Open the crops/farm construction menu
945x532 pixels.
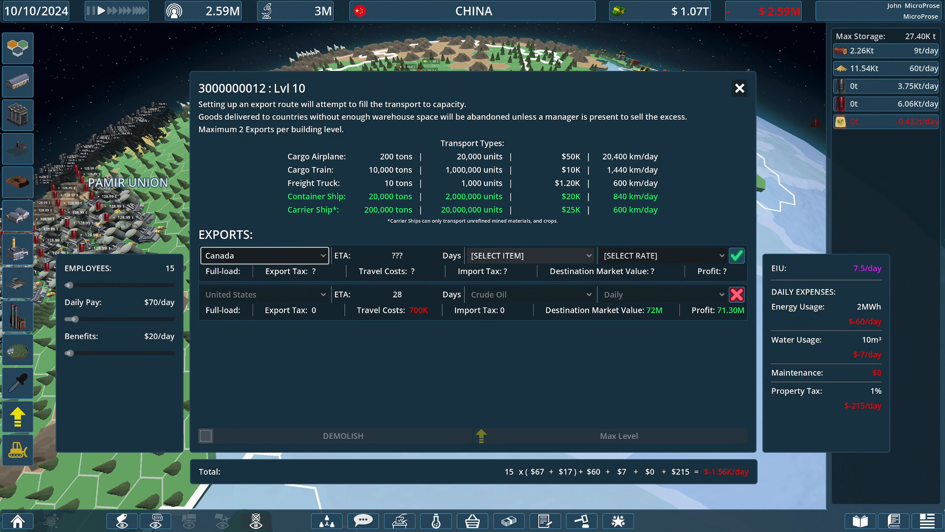click(18, 350)
